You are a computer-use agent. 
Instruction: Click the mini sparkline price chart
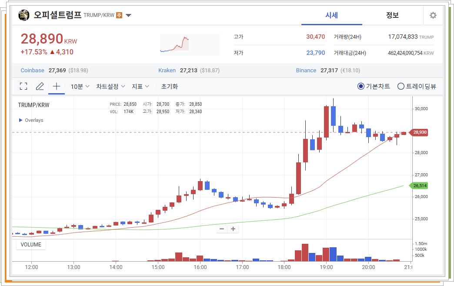tap(190, 45)
